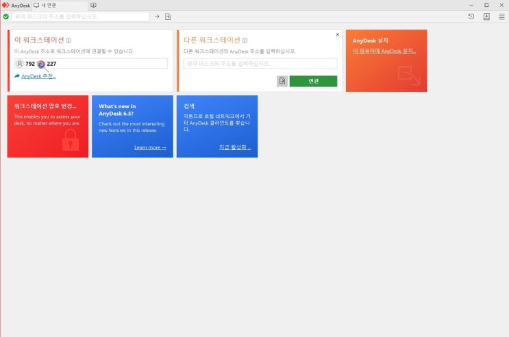Click the 지금 활성화 link
This screenshot has height=337, width=509.
[x=235, y=147]
